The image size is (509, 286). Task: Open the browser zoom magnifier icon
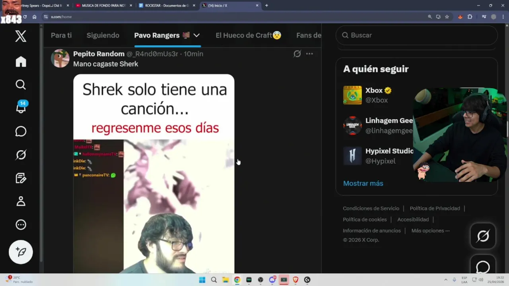pos(429,17)
